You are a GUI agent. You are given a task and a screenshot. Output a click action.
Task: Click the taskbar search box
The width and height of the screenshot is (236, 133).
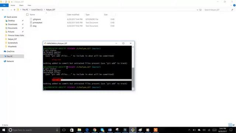coord(34,130)
